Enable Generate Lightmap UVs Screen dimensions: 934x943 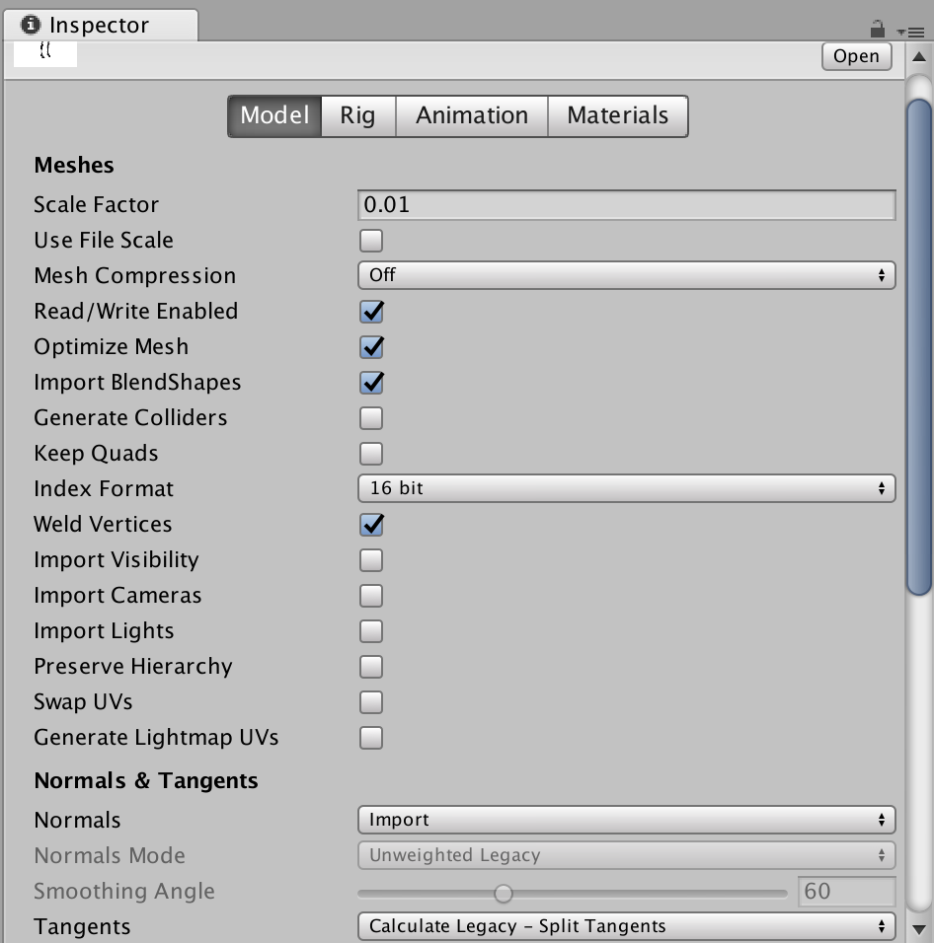[370, 737]
